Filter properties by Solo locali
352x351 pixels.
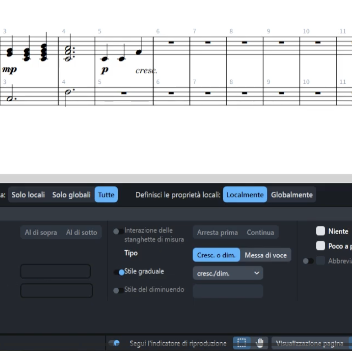(28, 195)
